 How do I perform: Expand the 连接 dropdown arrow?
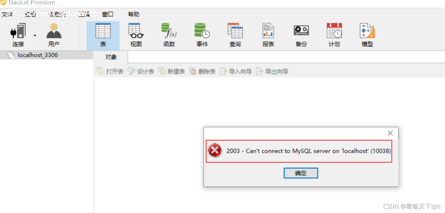35,35
